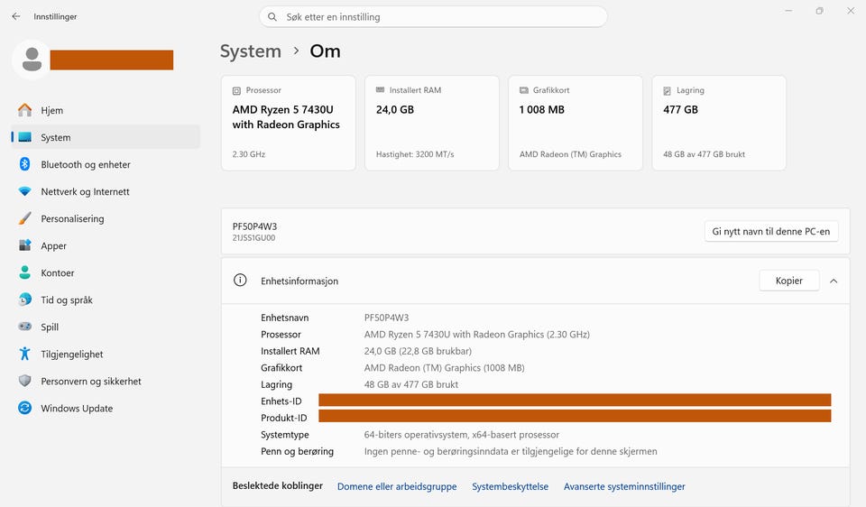Viewport: 866px width, 507px height.
Task: Click the Spill game controller icon
Action: (25, 327)
